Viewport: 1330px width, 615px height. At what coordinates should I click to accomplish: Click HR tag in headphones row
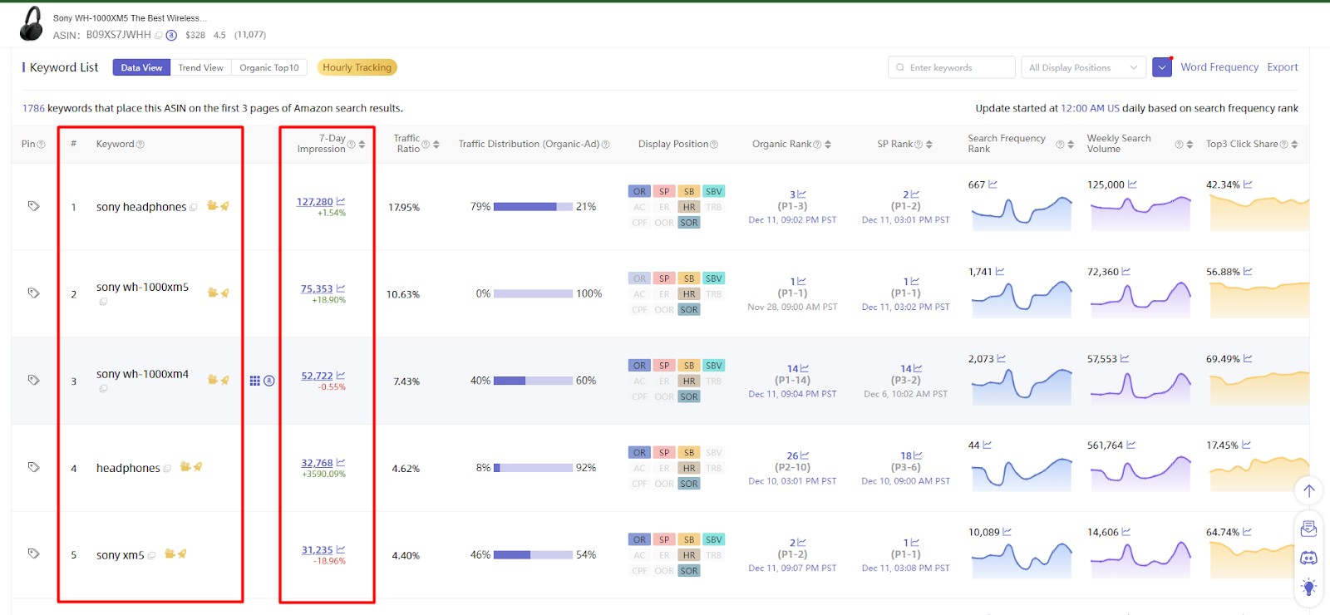[x=688, y=468]
